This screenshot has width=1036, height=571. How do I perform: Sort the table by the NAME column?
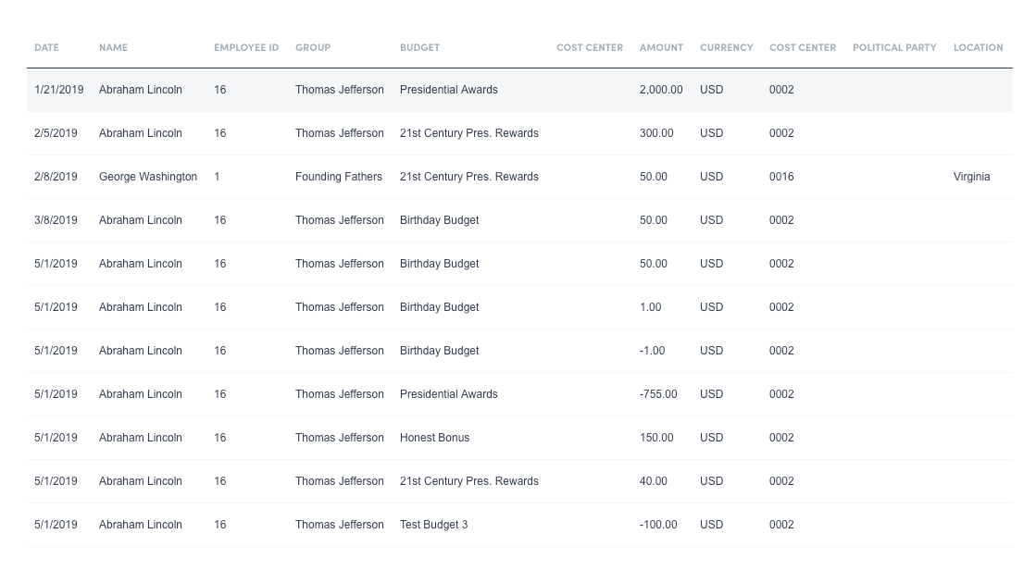click(x=114, y=47)
